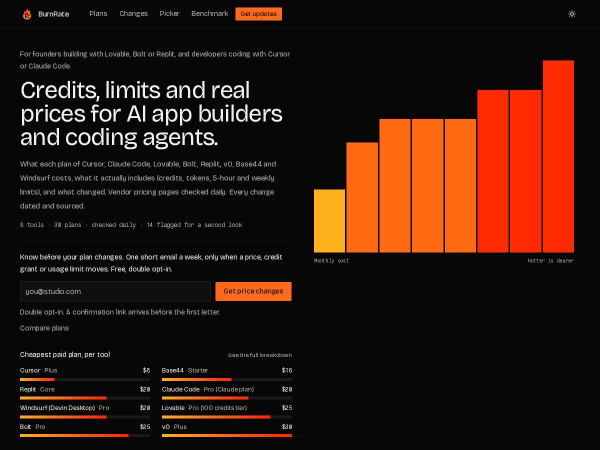The height and width of the screenshot is (450, 600).
Task: Click Cheapest paid plan, per tool heading
Action: pos(65,354)
